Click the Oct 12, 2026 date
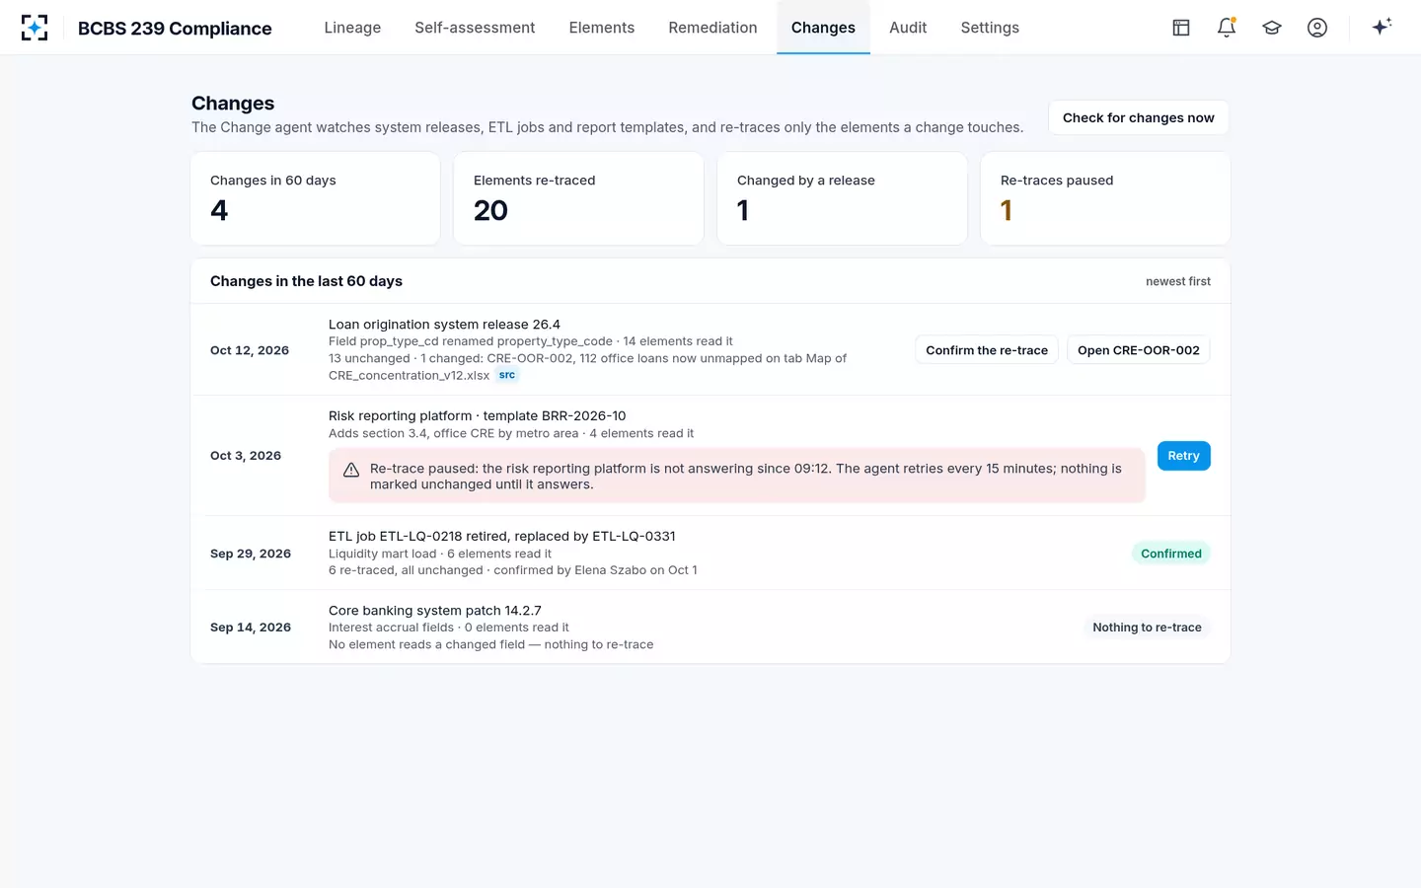1421x888 pixels. (250, 350)
